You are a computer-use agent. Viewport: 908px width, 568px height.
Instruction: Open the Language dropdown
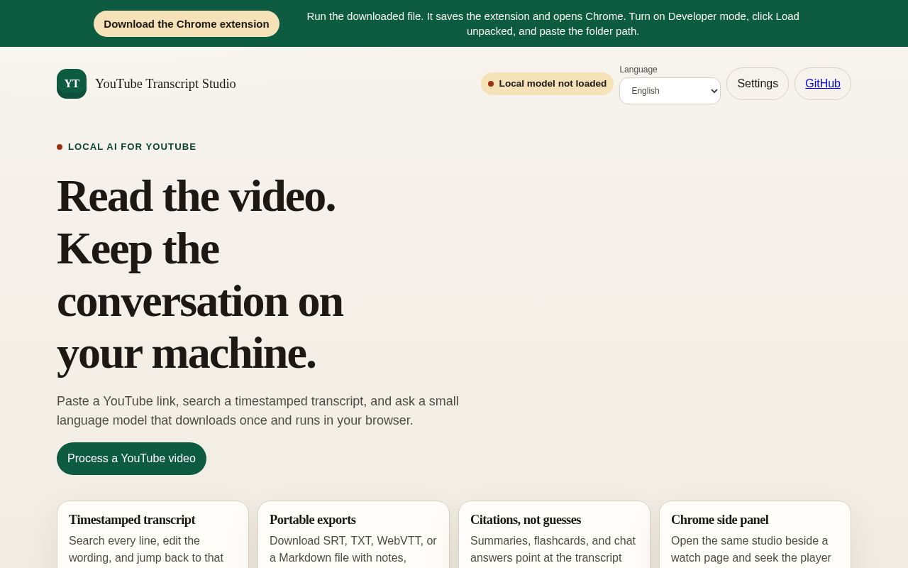(670, 91)
